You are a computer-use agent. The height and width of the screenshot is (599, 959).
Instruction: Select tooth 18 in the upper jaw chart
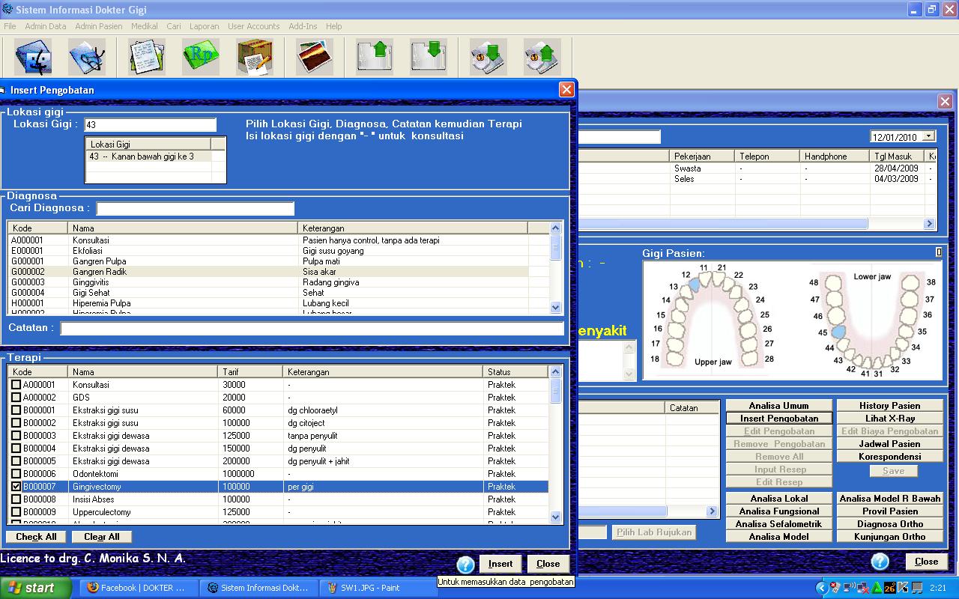675,359
